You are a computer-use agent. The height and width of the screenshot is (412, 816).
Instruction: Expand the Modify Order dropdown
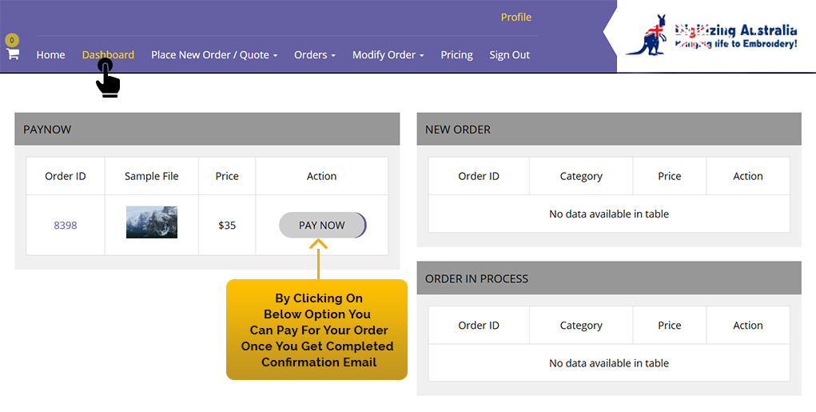[x=388, y=54]
